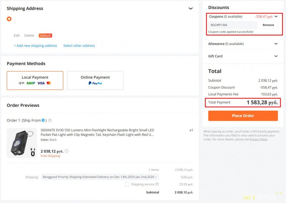Collapse the Shipping Address section

click(191, 9)
